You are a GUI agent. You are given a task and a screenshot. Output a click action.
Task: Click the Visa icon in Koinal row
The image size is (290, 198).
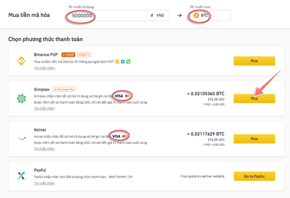(116, 136)
